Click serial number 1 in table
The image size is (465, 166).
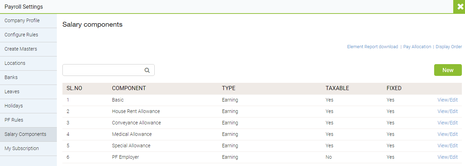pyautogui.click(x=68, y=100)
